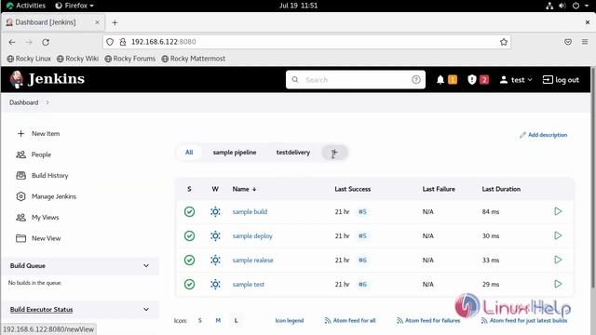The image size is (596, 335).
Task: Select the Dashboard [Jenkins] browser tab
Action: [53, 22]
